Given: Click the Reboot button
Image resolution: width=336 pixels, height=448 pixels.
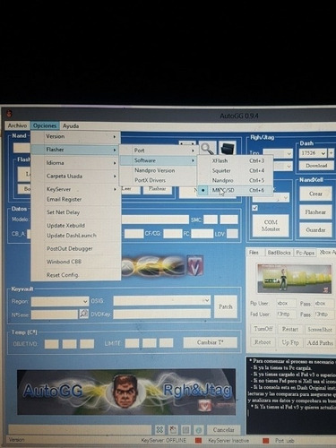Looking at the screenshot, I should click(x=263, y=342).
